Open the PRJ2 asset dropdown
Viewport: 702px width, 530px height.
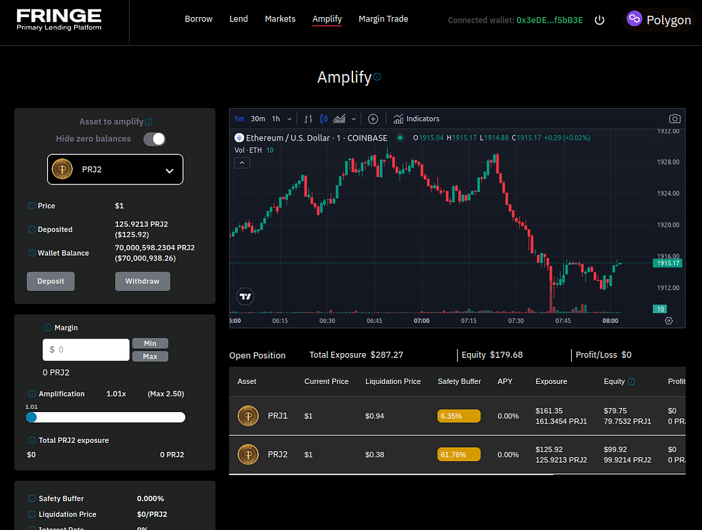click(x=115, y=169)
